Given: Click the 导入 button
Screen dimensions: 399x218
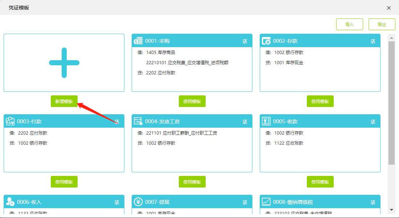Looking at the screenshot, I should pos(349,24).
